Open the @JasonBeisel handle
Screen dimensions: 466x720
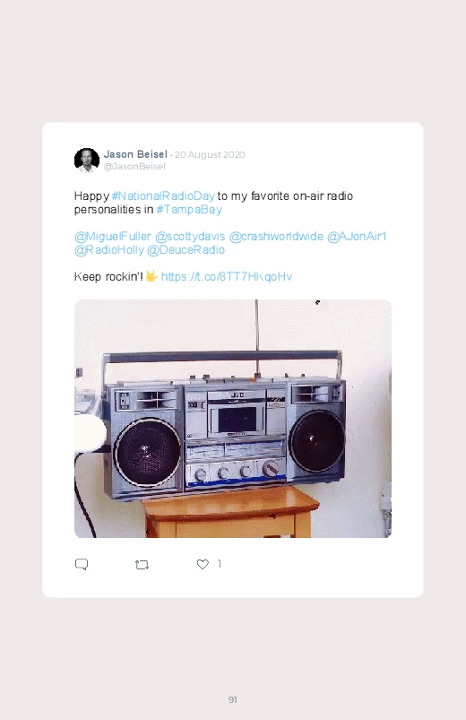134,166
